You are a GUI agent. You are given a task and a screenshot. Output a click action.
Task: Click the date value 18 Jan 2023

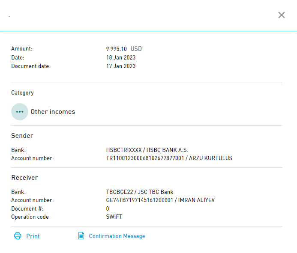[121, 57]
